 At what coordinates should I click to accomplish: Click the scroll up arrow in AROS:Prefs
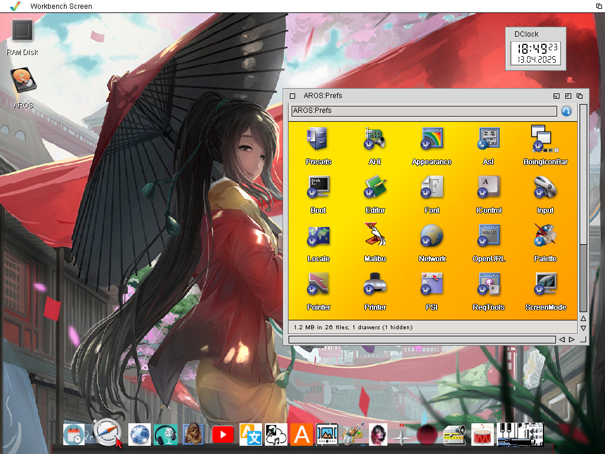[583, 319]
